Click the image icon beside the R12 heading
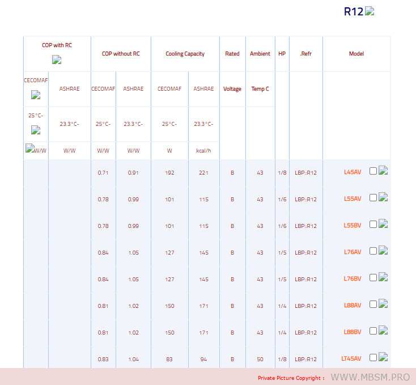This screenshot has height=385, width=416. tap(370, 11)
